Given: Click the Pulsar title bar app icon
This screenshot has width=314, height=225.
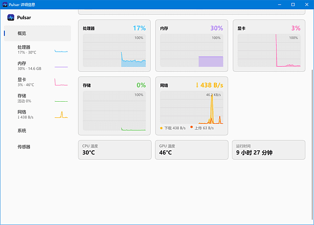Looking at the screenshot, I should click(x=5, y=4).
